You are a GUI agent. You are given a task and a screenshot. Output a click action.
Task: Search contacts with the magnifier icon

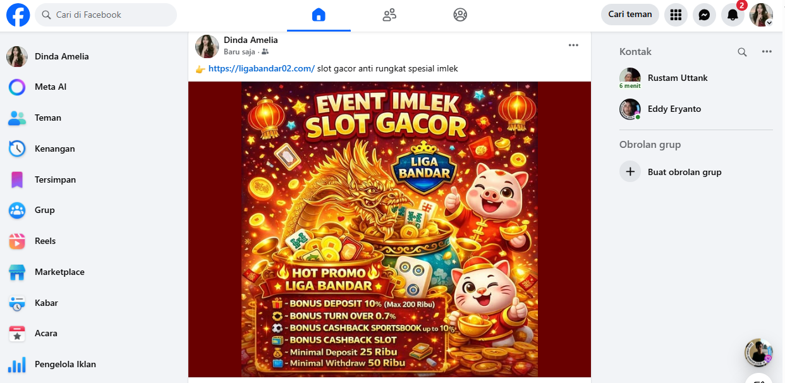coord(743,52)
